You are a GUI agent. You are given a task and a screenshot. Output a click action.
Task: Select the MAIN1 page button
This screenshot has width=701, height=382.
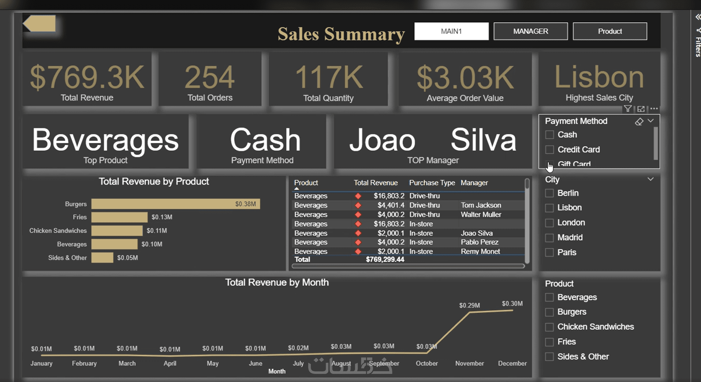[451, 31]
